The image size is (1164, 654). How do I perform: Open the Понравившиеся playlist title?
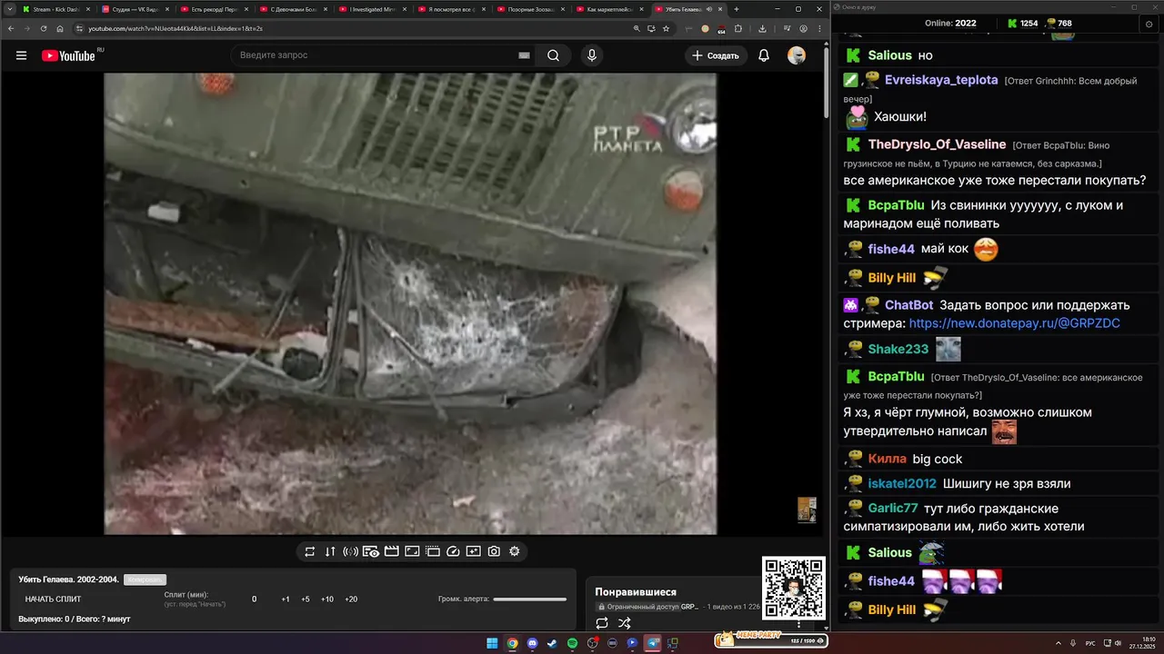tap(636, 592)
